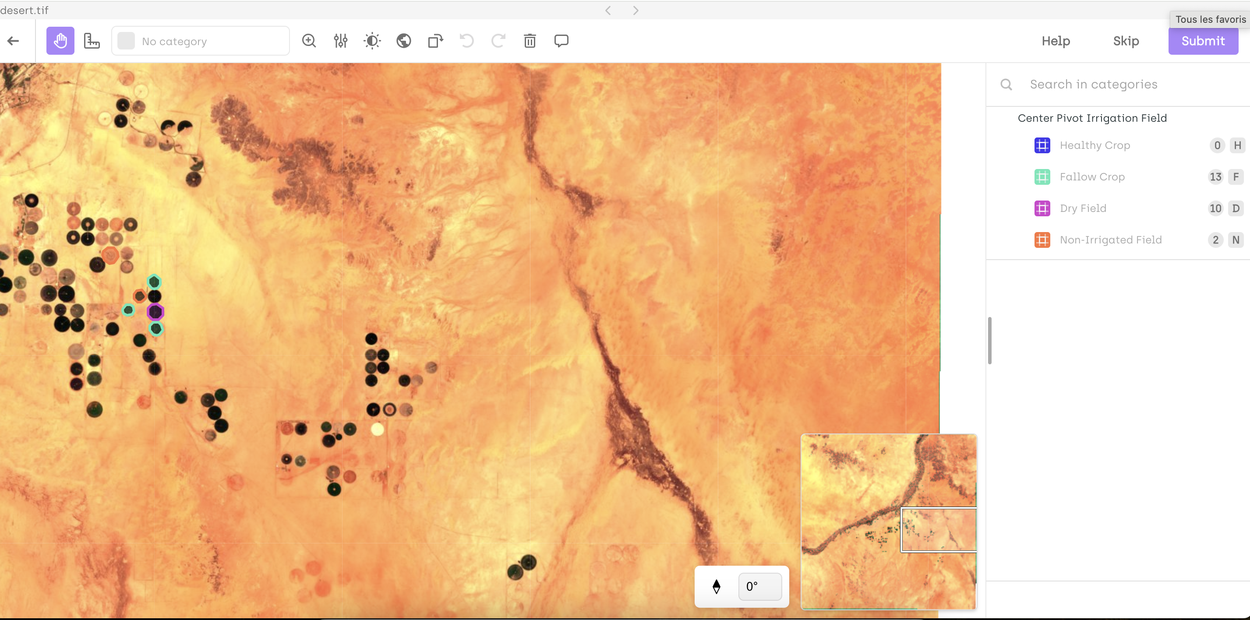
Task: Click the zoom-in magnifier icon
Action: [309, 41]
